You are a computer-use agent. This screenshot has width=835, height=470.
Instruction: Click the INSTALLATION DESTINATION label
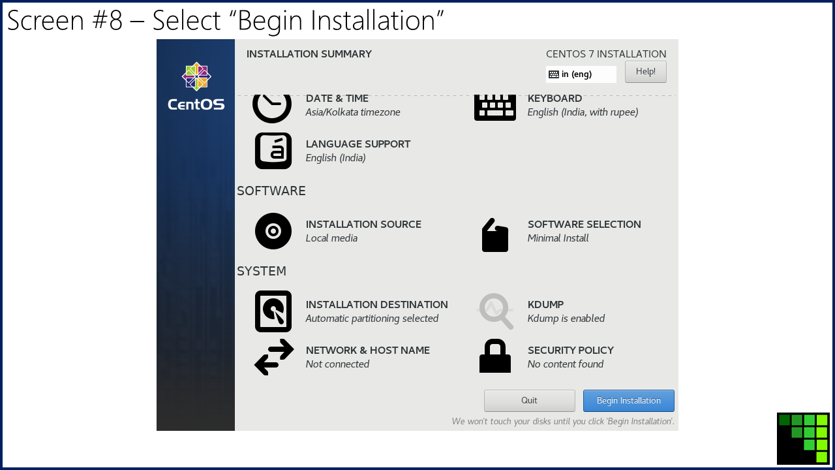(x=377, y=305)
